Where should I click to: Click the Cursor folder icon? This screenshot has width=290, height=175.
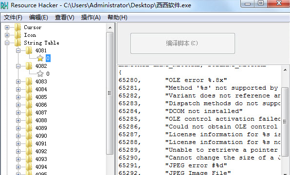coord(18,27)
